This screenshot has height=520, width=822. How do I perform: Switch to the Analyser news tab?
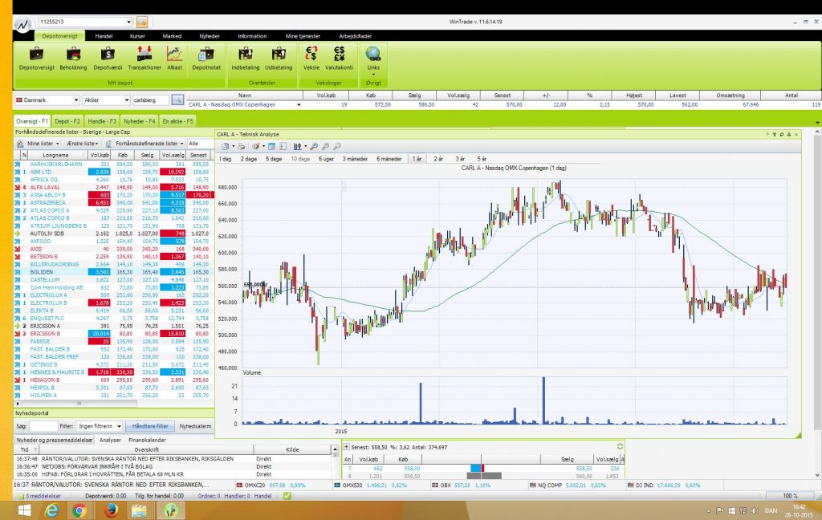(x=110, y=441)
